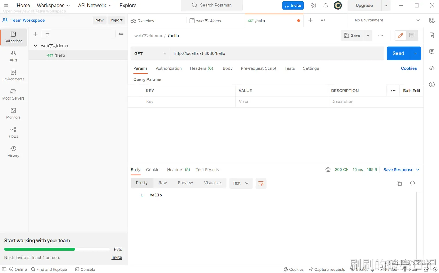Open comments icon in right sidebar
The width and height of the screenshot is (439, 273).
[432, 52]
